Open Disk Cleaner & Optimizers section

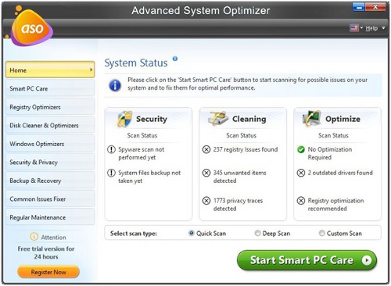click(x=50, y=125)
